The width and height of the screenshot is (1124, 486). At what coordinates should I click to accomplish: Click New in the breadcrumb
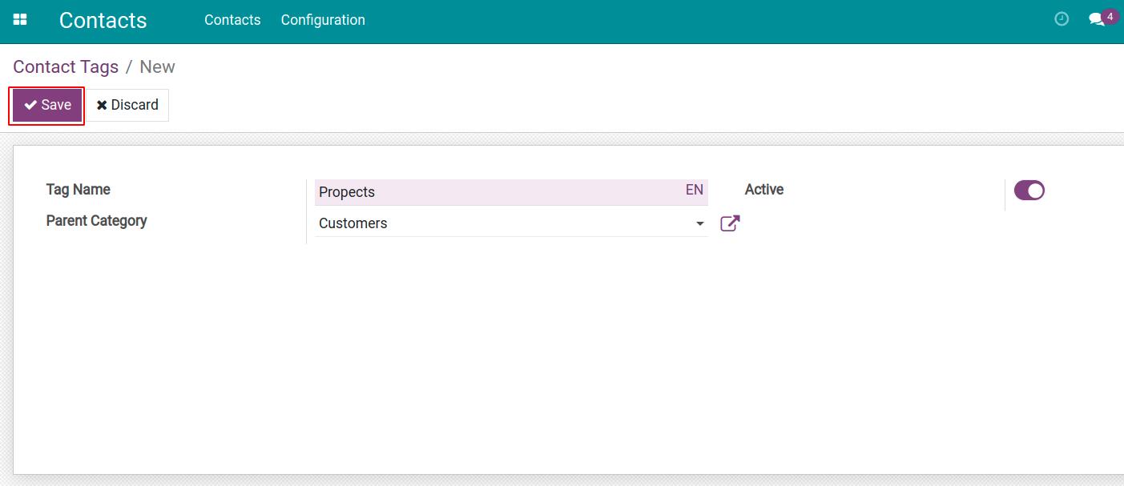(157, 66)
